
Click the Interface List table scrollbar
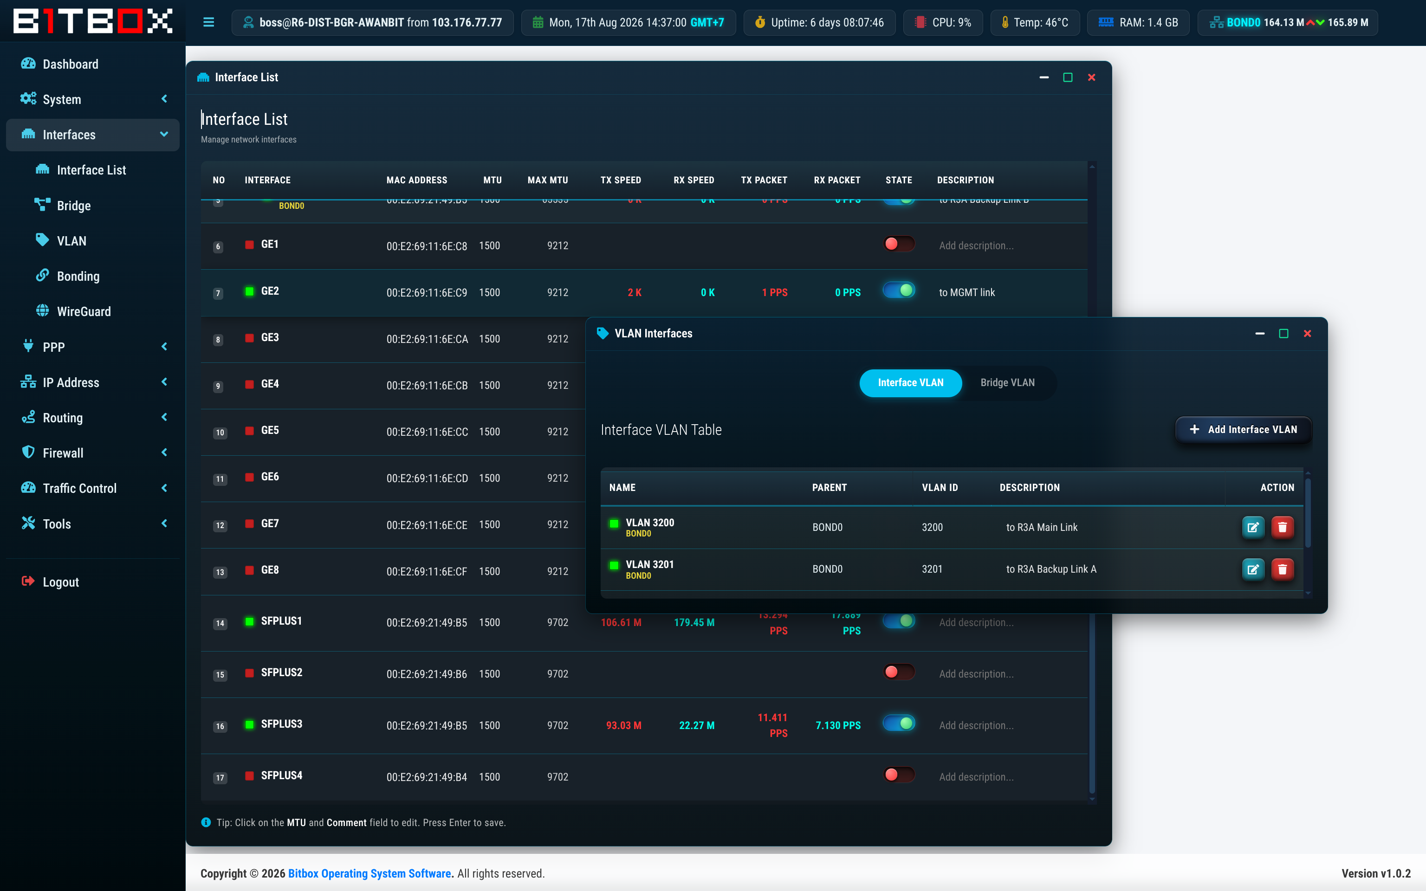click(x=1092, y=704)
